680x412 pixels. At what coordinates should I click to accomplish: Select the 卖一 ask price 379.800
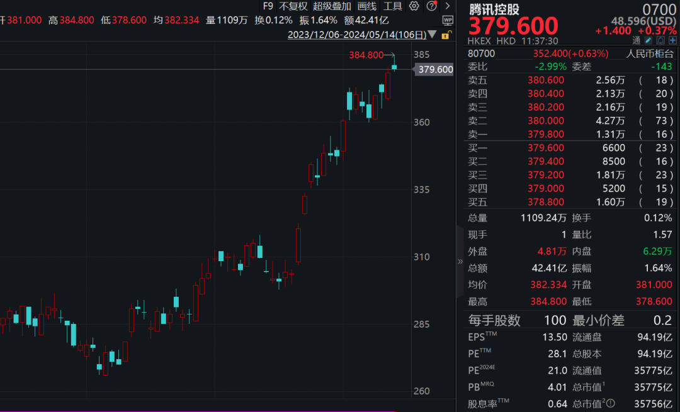(x=545, y=135)
